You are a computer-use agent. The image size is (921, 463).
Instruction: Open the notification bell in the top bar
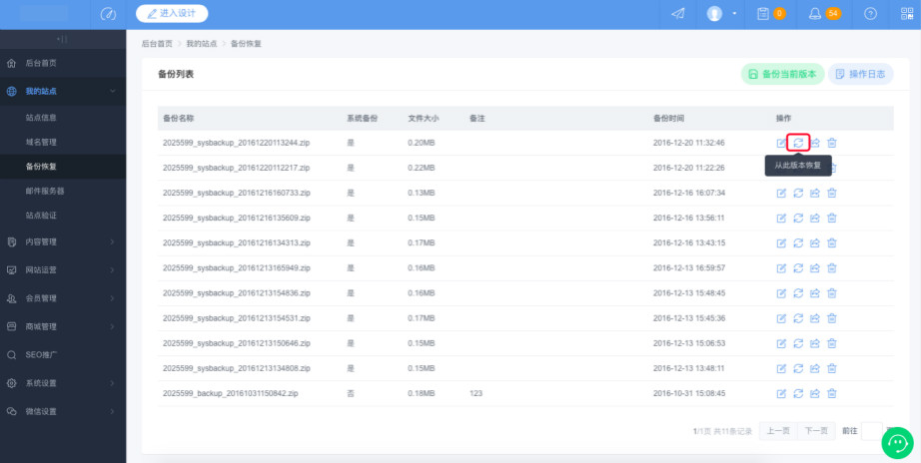click(815, 14)
